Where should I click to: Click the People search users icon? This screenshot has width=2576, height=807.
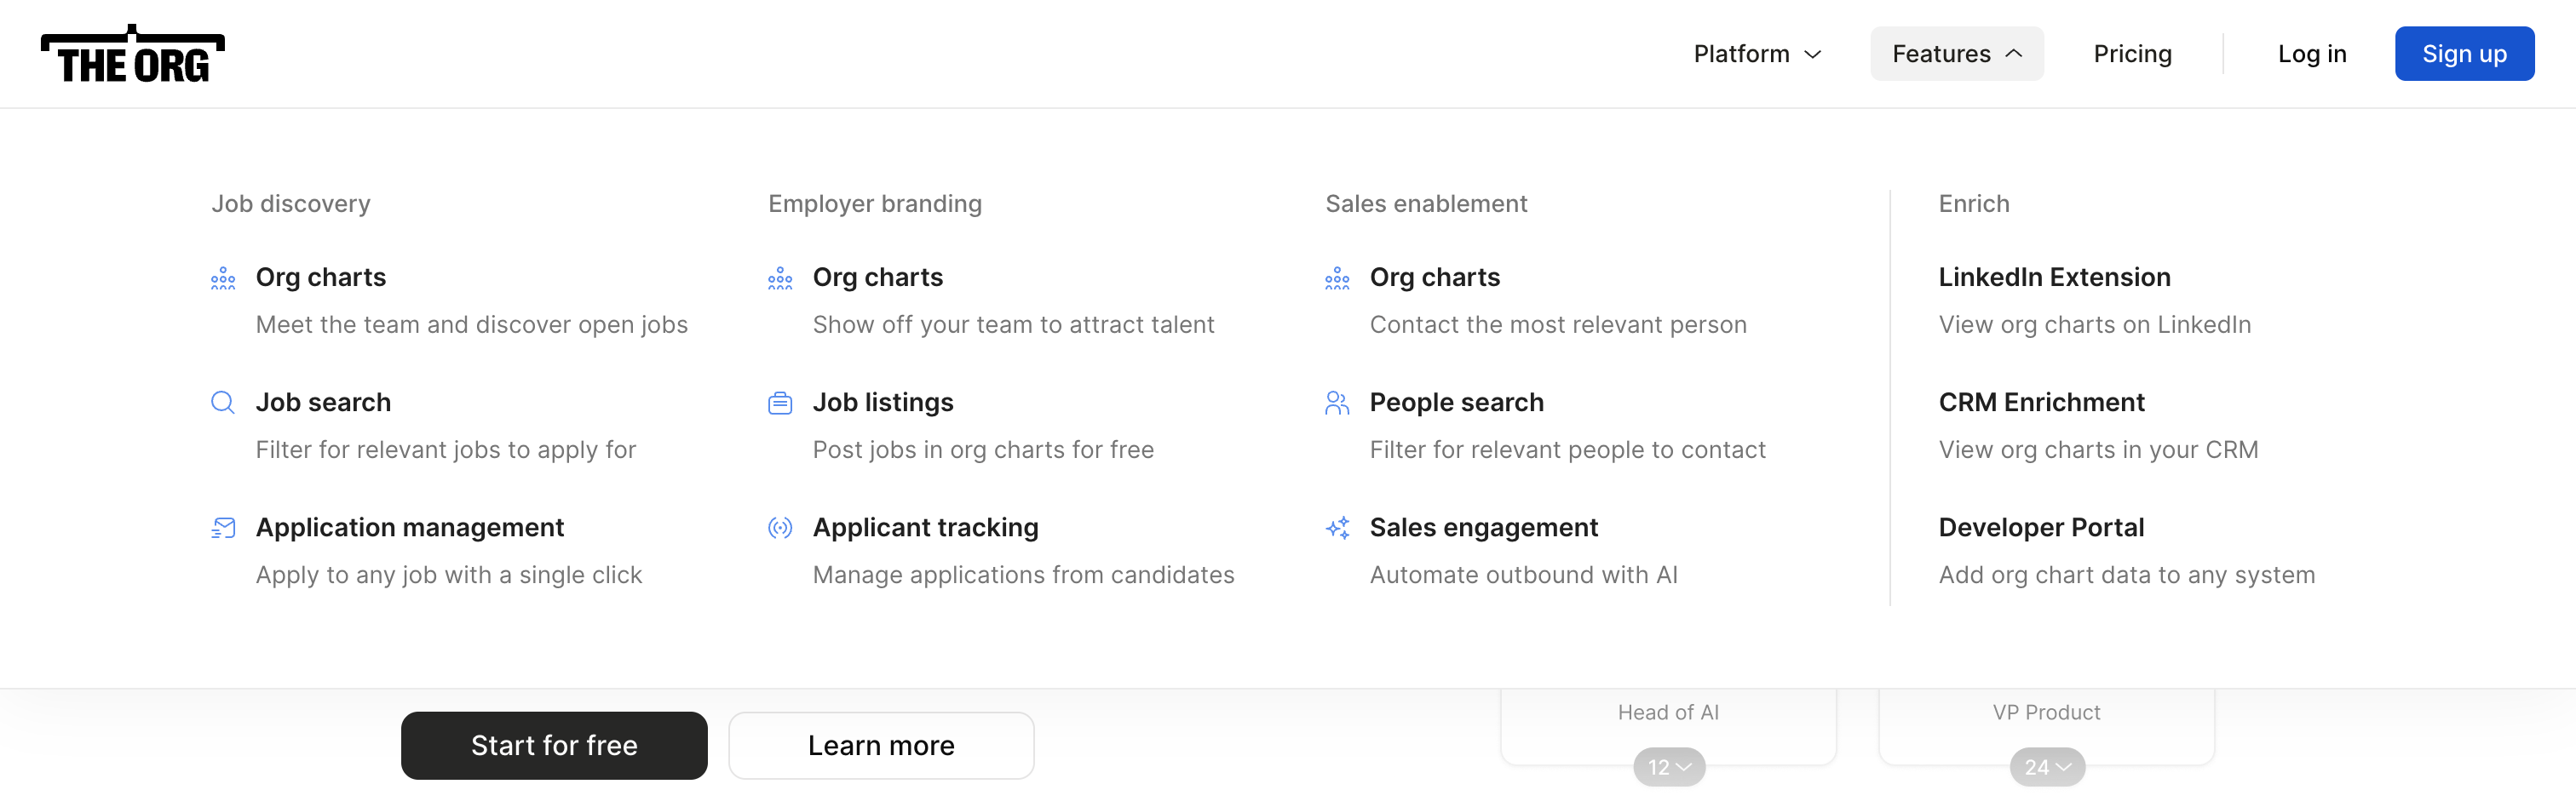tap(1337, 403)
